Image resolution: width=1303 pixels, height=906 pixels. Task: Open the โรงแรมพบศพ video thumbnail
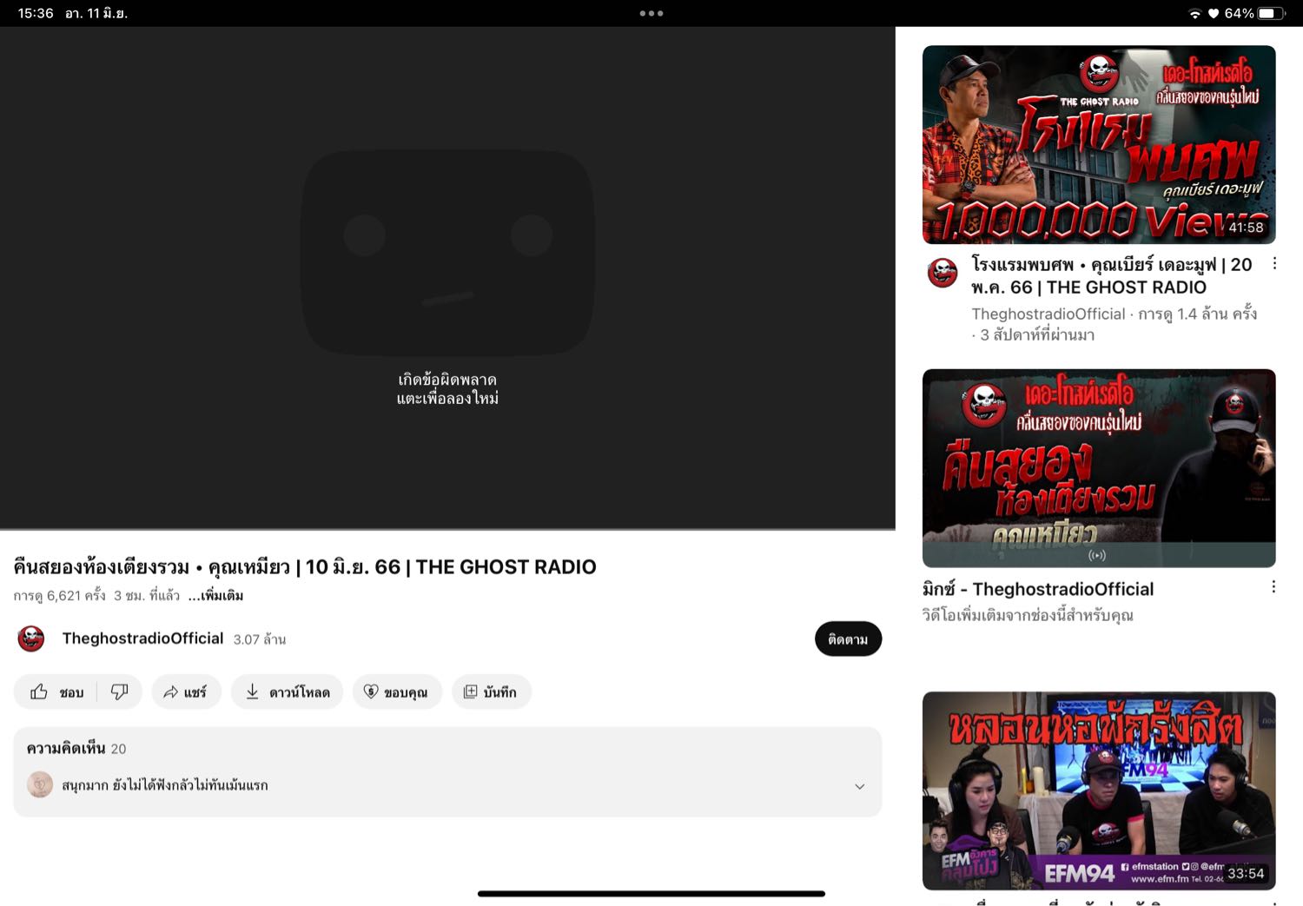pyautogui.click(x=1099, y=144)
